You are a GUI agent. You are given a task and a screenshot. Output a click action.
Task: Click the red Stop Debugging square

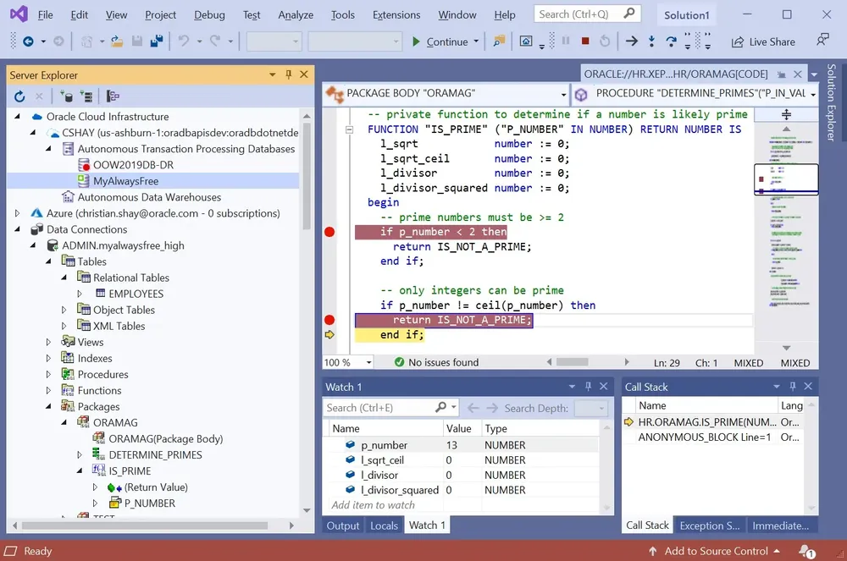pyautogui.click(x=585, y=41)
